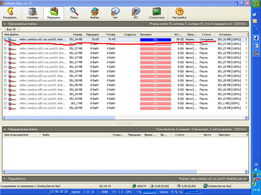
Task: Collapse the Принимаемые файлы panel
Action: (5, 24)
